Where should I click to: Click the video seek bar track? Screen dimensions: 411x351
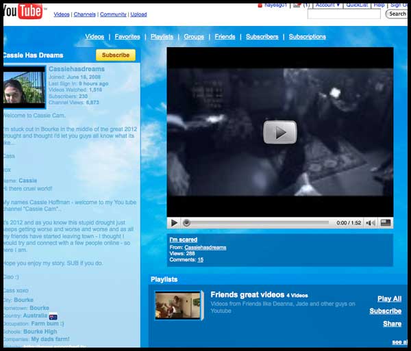tap(260, 222)
